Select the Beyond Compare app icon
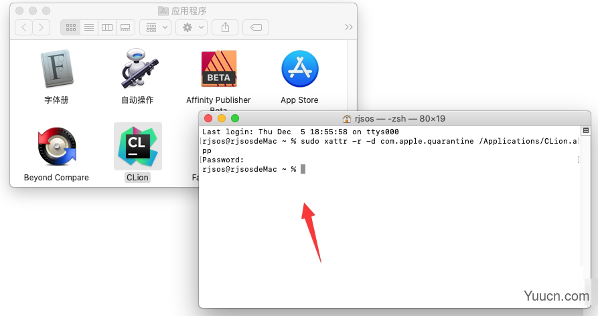Viewport: 598px width, 316px height. (x=56, y=147)
